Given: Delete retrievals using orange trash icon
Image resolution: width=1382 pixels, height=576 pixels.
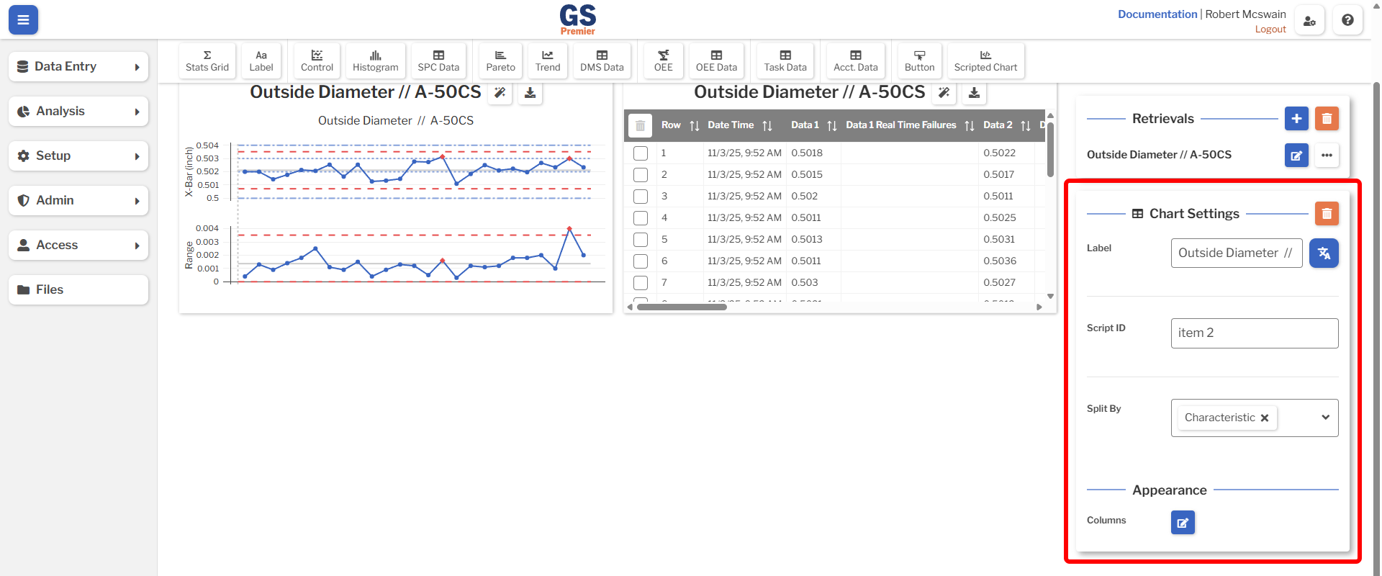Looking at the screenshot, I should (x=1327, y=119).
